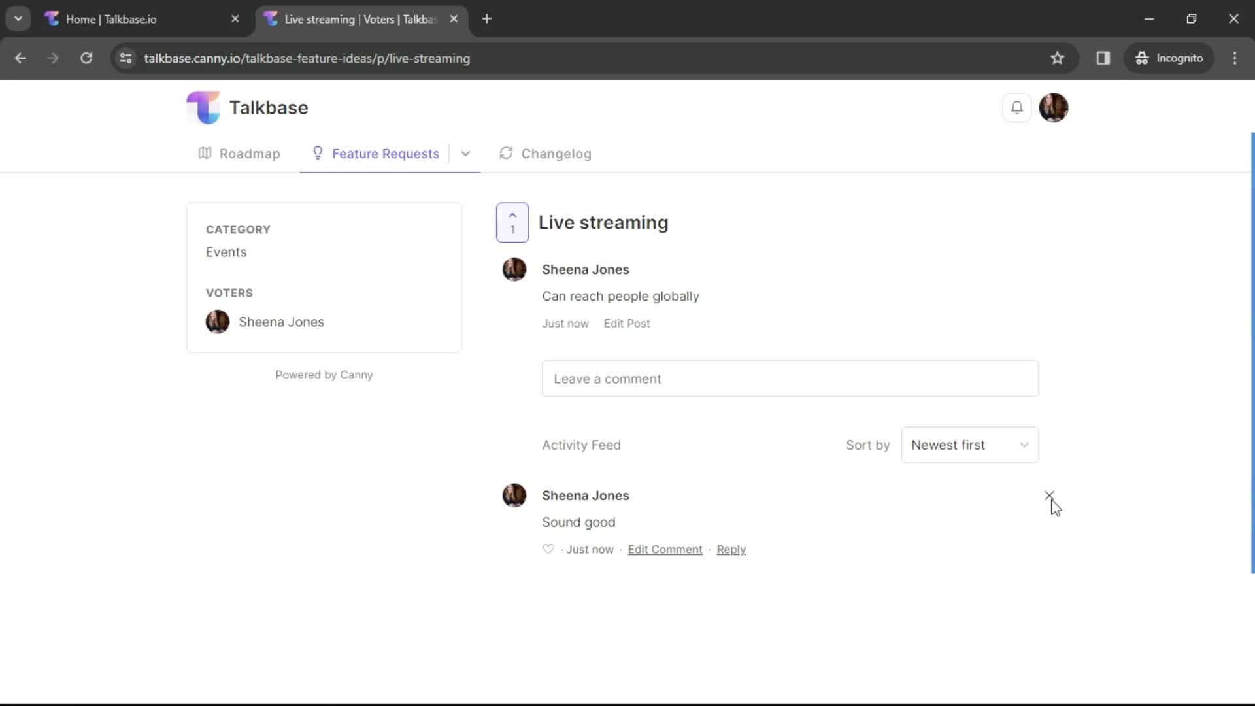Click the Sheena Jones voter avatar
The height and width of the screenshot is (706, 1255).
pyautogui.click(x=218, y=322)
